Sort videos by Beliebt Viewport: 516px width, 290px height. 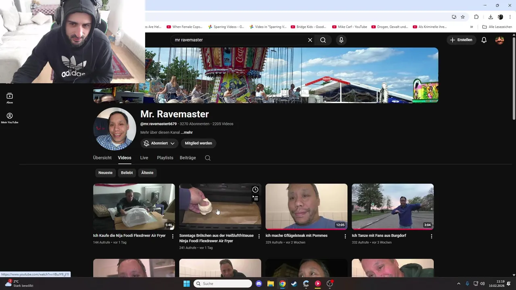click(127, 173)
